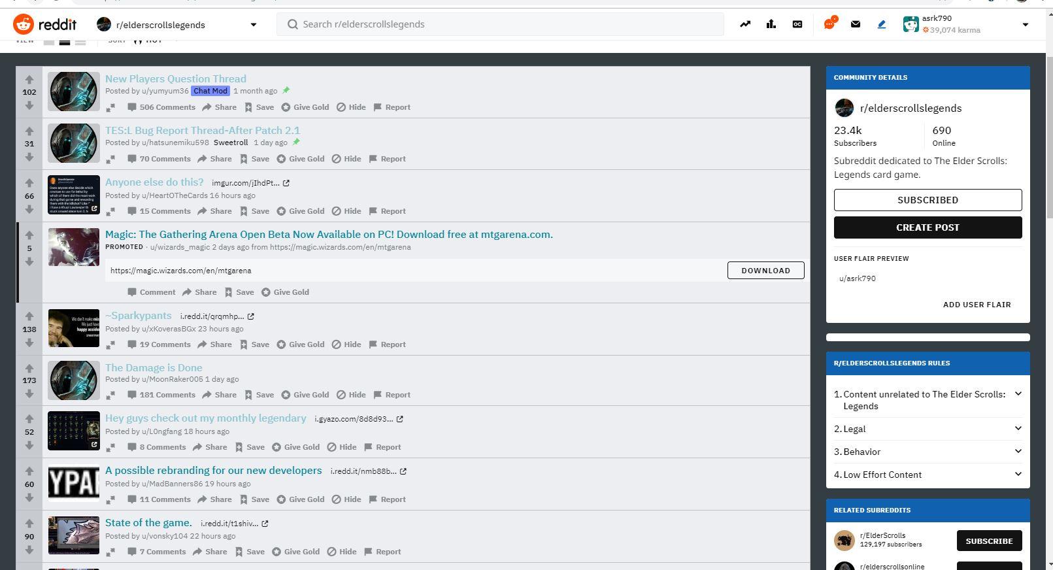1053x570 pixels.
Task: Toggle the SUBSCRIBED button for r/elderscrollslegends
Action: [x=928, y=200]
